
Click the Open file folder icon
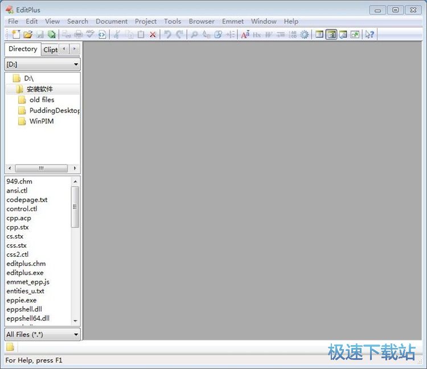[27, 35]
